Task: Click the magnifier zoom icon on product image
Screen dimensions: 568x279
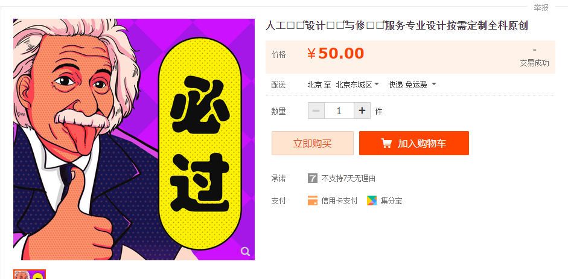Action: click(x=245, y=251)
